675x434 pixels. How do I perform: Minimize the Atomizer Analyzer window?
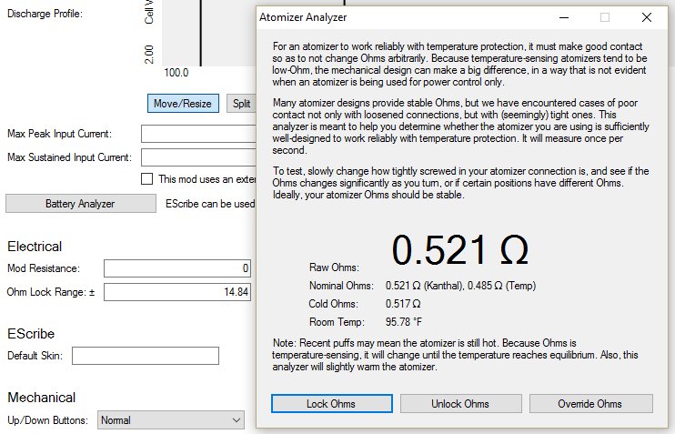[562, 17]
